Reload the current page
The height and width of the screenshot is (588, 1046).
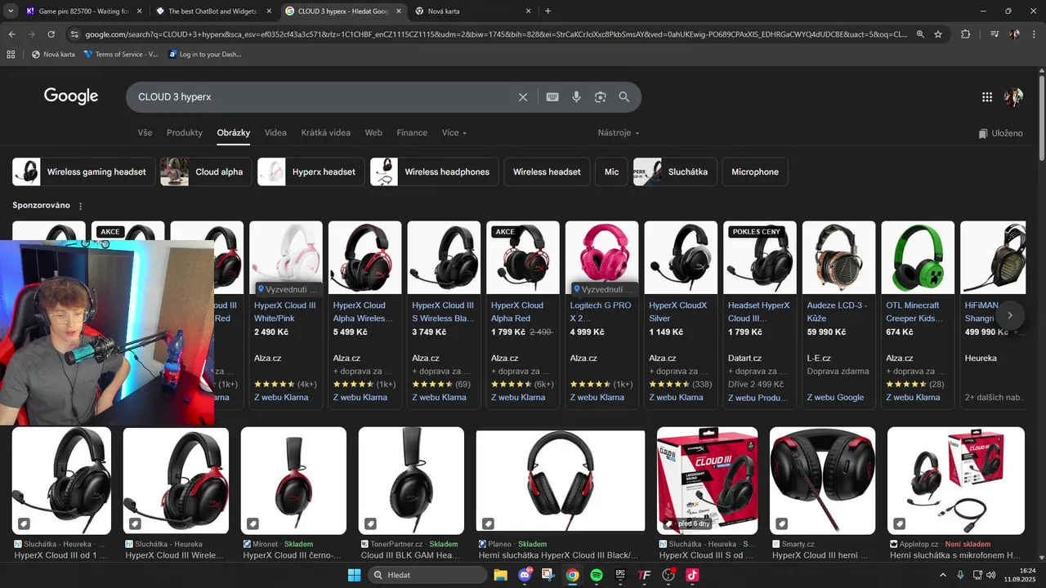click(x=51, y=34)
